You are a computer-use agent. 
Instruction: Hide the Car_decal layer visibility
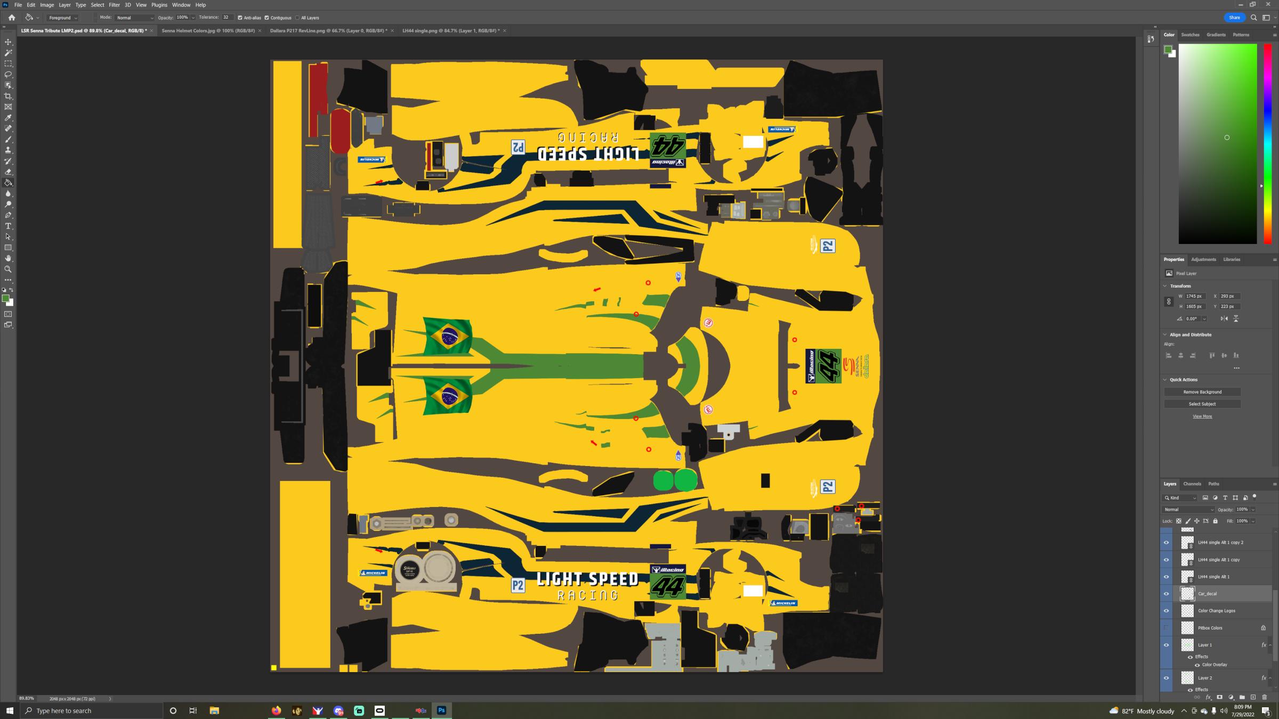[1167, 593]
